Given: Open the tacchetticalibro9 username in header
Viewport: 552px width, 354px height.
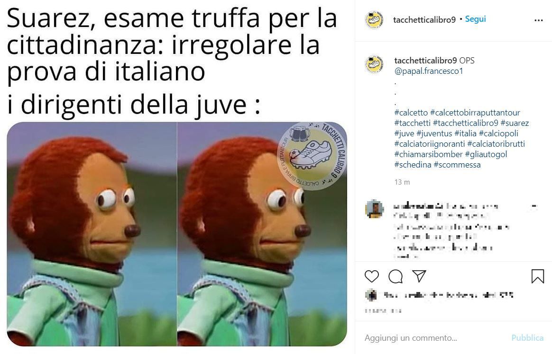Looking at the screenshot, I should click(x=424, y=20).
